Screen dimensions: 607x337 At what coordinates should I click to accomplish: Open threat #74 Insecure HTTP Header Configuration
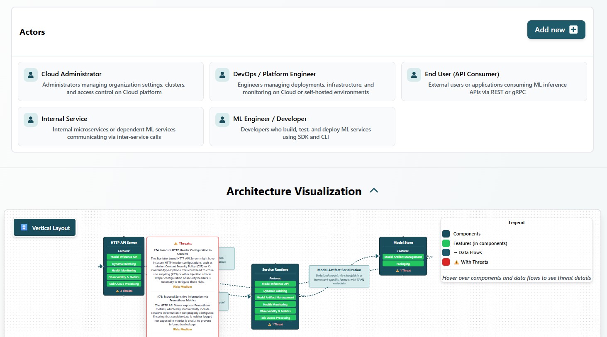tap(183, 252)
